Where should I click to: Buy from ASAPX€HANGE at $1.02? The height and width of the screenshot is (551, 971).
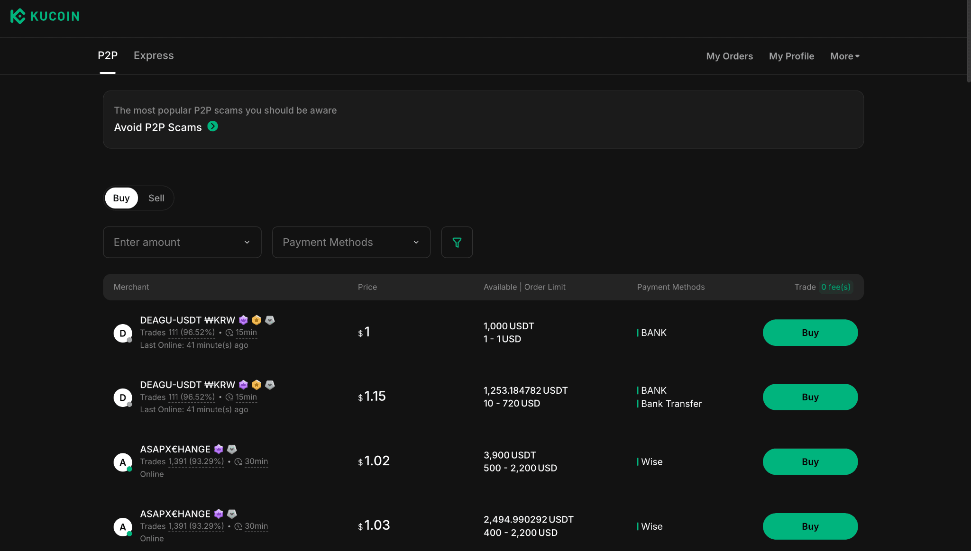pos(810,461)
